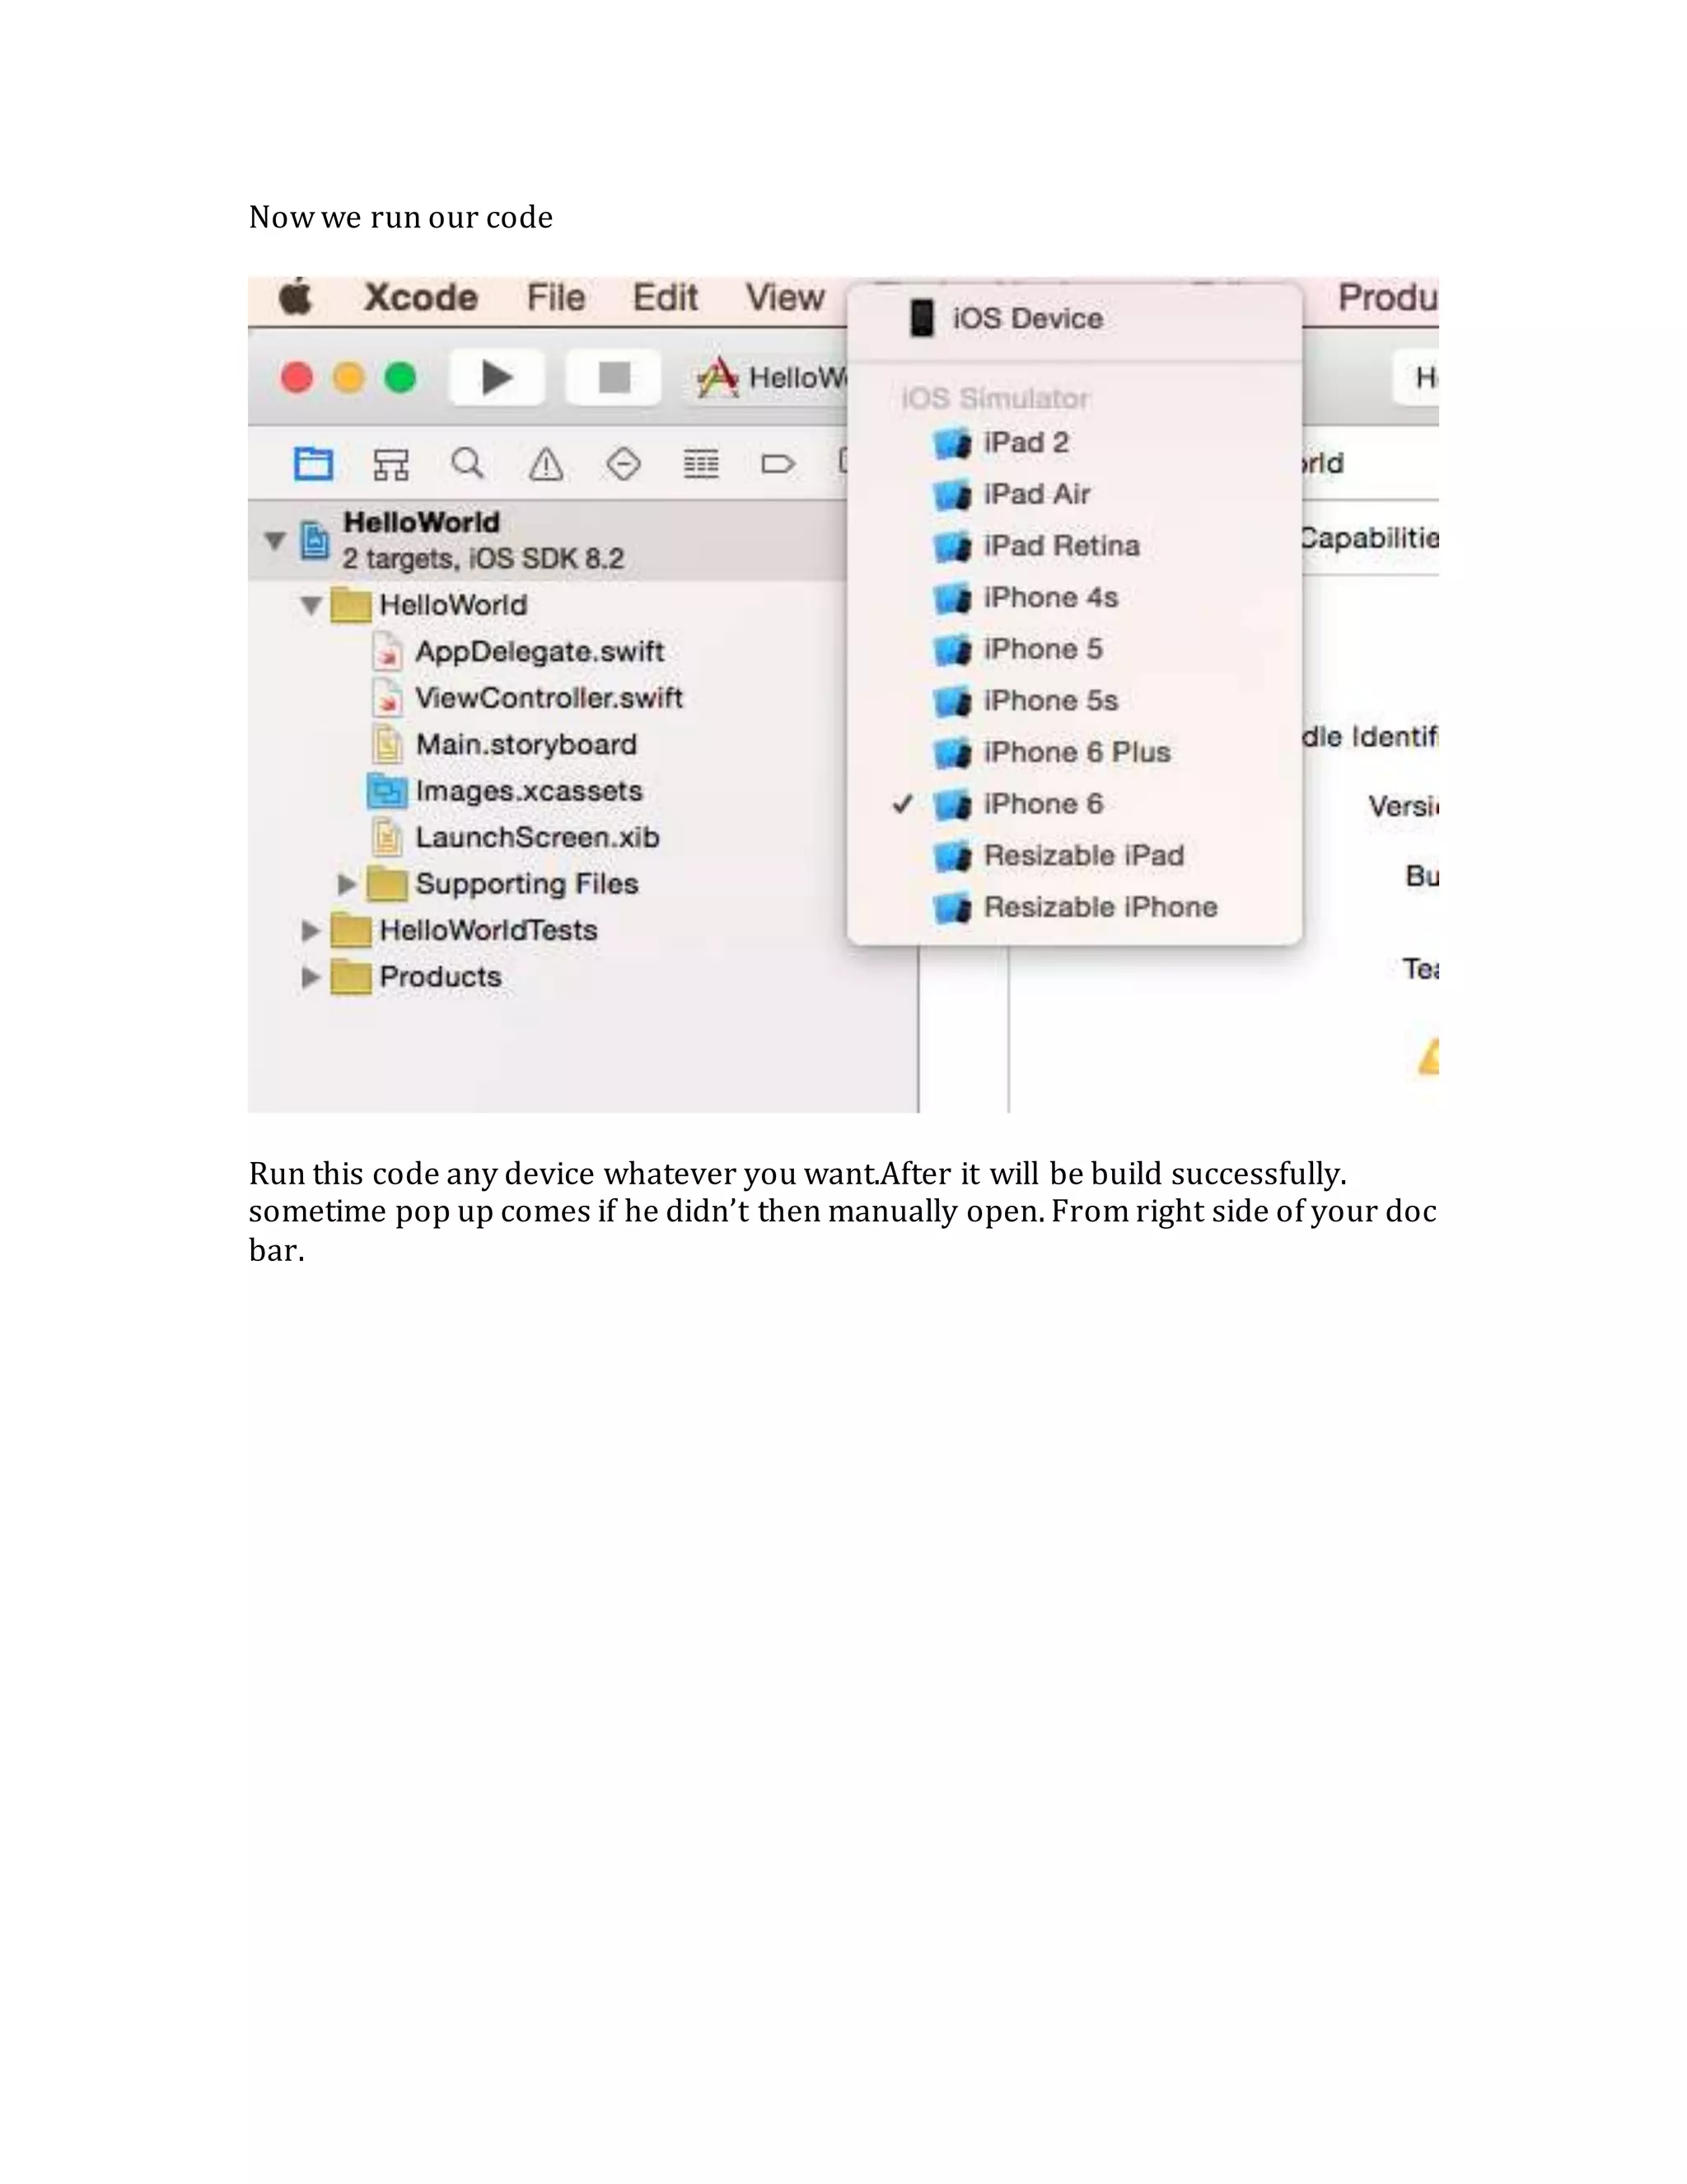This screenshot has width=1687, height=2184.
Task: Choose the checked iPhone 6 simulator
Action: [x=1074, y=804]
